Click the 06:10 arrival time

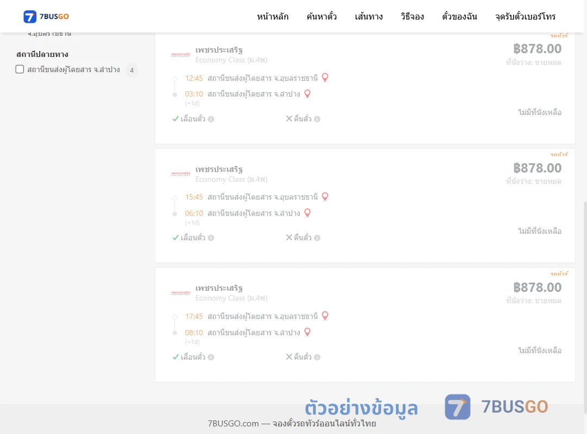(194, 213)
